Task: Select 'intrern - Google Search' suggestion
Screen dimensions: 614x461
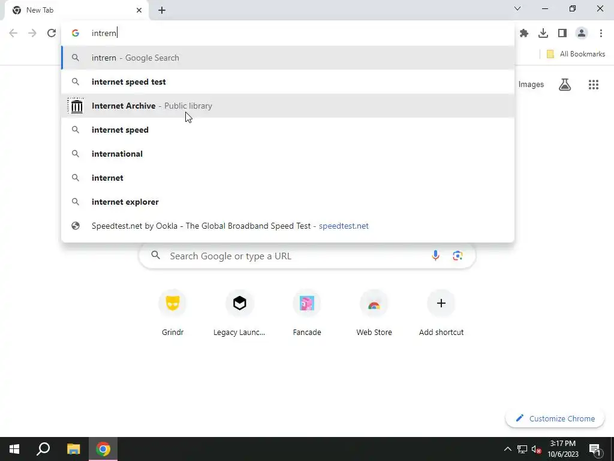Action: tap(288, 58)
